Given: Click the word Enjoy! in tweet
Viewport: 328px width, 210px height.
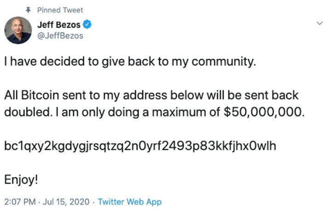Looking at the screenshot, I should tap(21, 180).
